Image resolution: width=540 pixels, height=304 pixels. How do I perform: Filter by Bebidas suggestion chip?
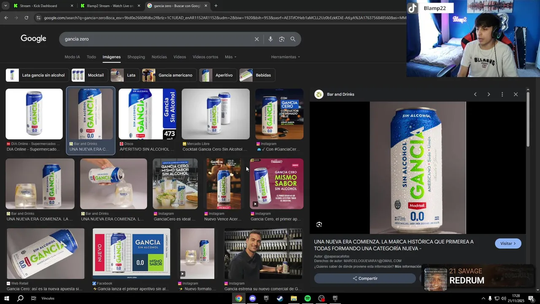[x=257, y=75]
